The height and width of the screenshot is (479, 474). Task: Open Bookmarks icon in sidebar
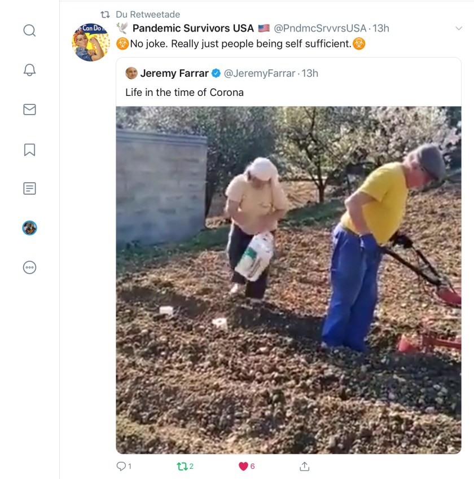click(29, 150)
